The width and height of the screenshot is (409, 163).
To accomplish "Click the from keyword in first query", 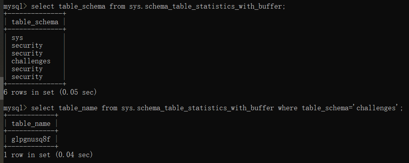I will click(x=117, y=7).
